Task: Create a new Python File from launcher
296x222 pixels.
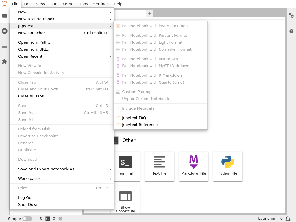Action: click(x=228, y=166)
